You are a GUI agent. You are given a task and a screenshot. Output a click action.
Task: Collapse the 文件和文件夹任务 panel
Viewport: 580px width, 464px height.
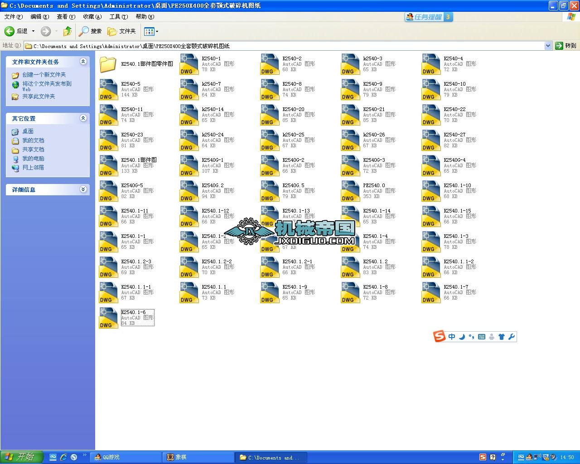click(83, 62)
